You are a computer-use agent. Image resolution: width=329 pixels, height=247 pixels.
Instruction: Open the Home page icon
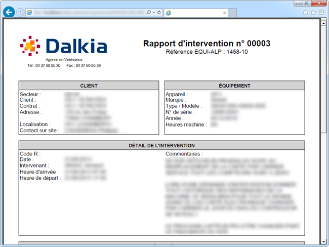306,12
